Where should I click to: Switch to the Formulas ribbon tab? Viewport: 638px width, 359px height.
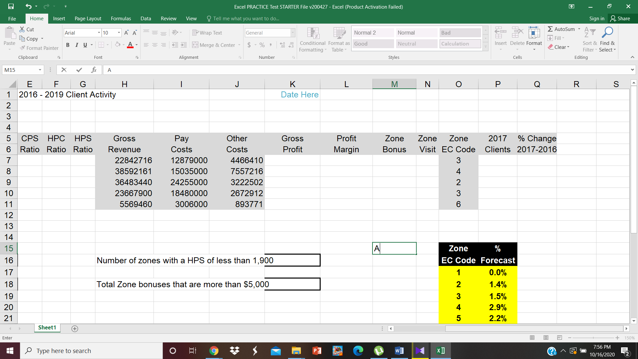coord(121,19)
